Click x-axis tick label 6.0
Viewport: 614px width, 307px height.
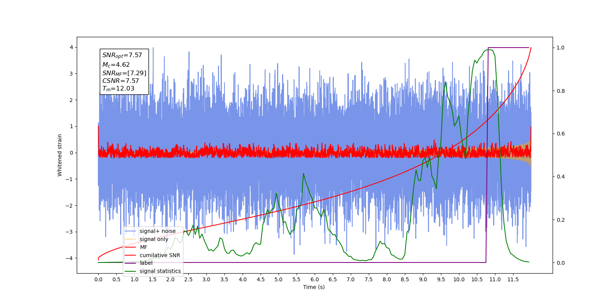pyautogui.click(x=315, y=279)
